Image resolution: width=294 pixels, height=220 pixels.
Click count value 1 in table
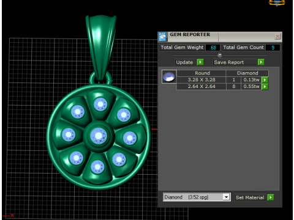234,80
